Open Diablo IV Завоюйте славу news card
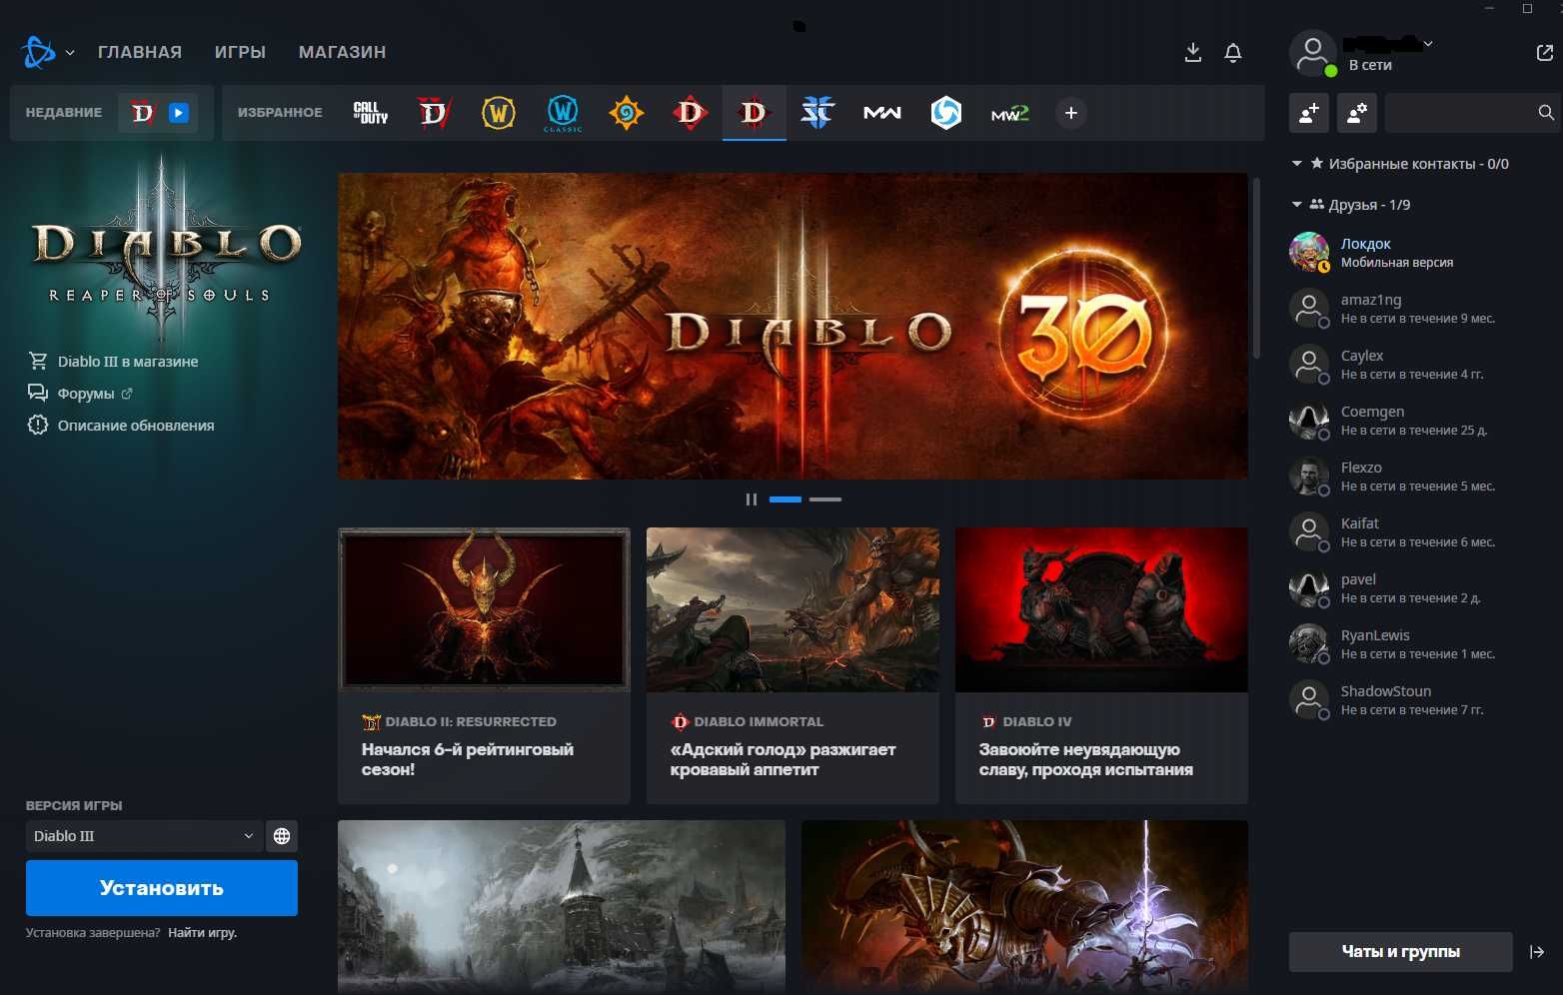The image size is (1563, 995). click(x=1101, y=665)
